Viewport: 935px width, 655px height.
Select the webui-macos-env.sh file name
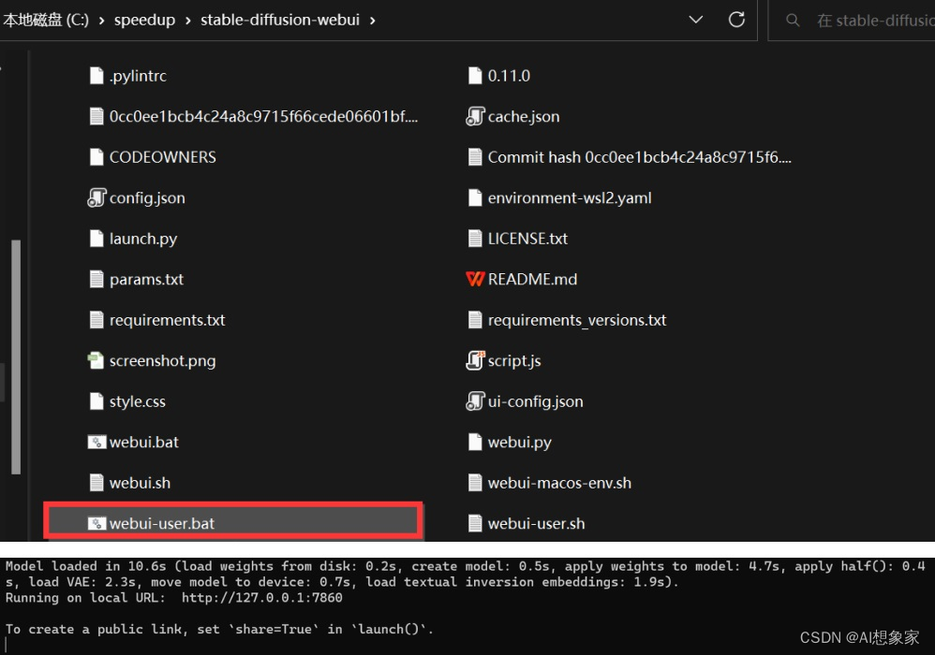559,482
